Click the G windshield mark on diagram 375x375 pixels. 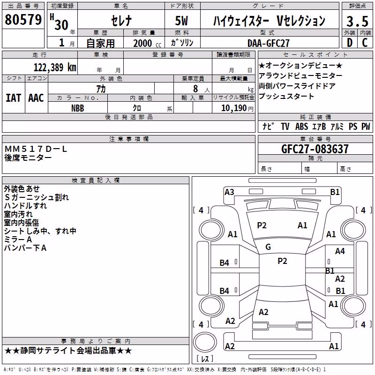pos(268,247)
